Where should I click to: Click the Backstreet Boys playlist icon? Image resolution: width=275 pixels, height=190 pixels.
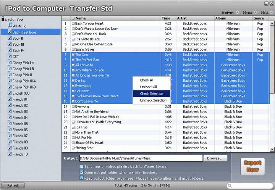pyautogui.click(x=10, y=32)
